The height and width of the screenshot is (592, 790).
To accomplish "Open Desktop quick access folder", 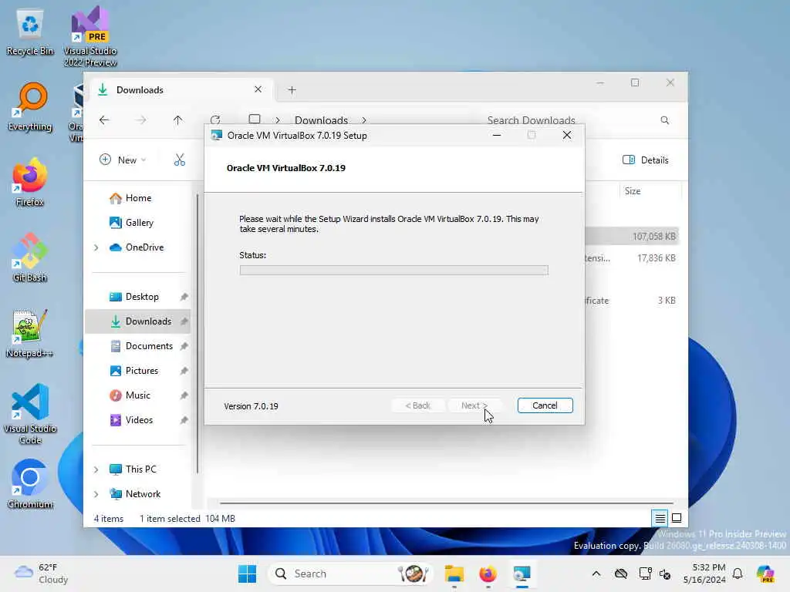I will (x=142, y=297).
